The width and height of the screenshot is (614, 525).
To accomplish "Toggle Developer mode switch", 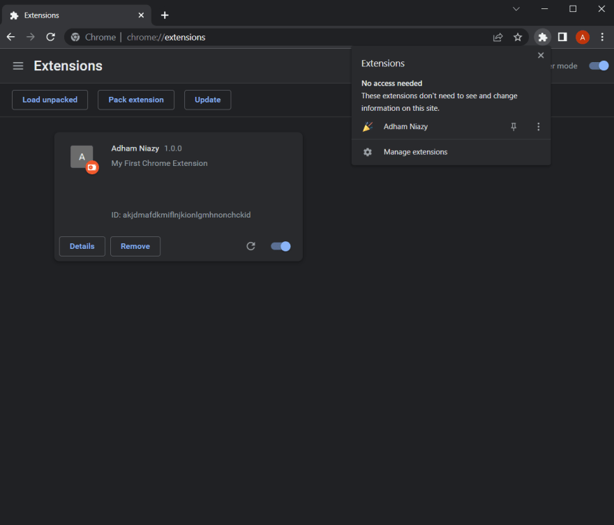I will tap(599, 66).
